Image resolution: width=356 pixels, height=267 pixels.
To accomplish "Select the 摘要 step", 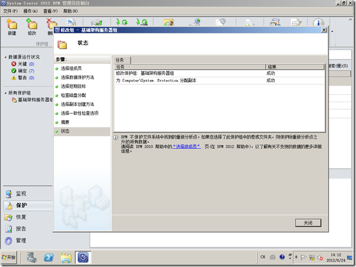I will coord(65,122).
